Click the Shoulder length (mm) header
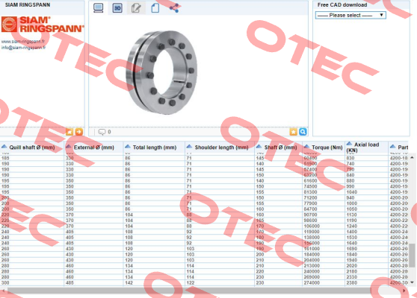Image resolution: width=417 pixels, height=298 pixels. pyautogui.click(x=221, y=148)
